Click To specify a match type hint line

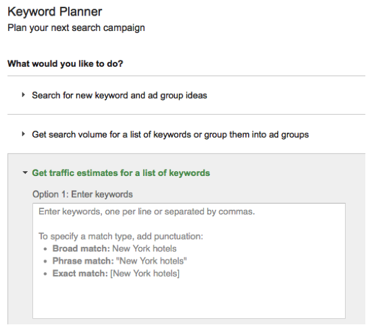point(121,237)
